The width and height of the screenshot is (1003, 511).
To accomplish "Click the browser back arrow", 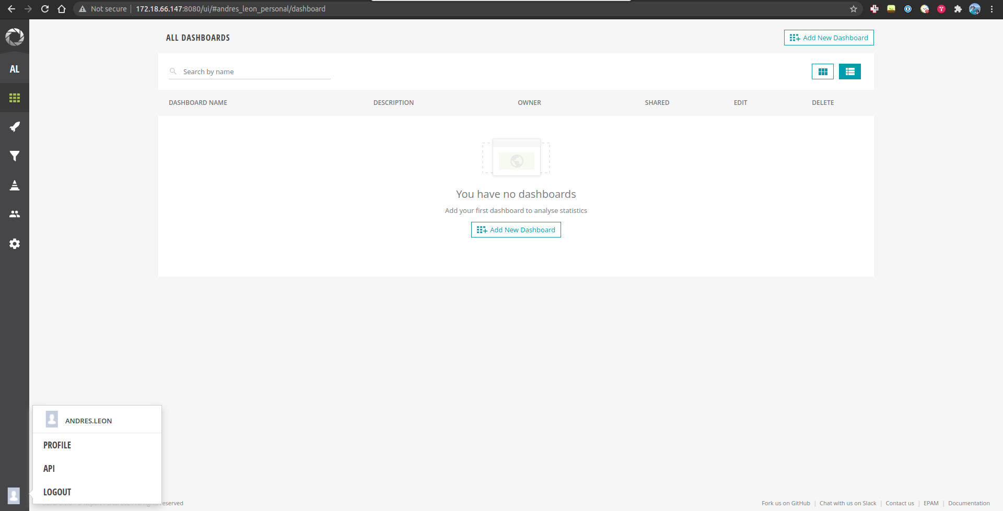I will [11, 9].
